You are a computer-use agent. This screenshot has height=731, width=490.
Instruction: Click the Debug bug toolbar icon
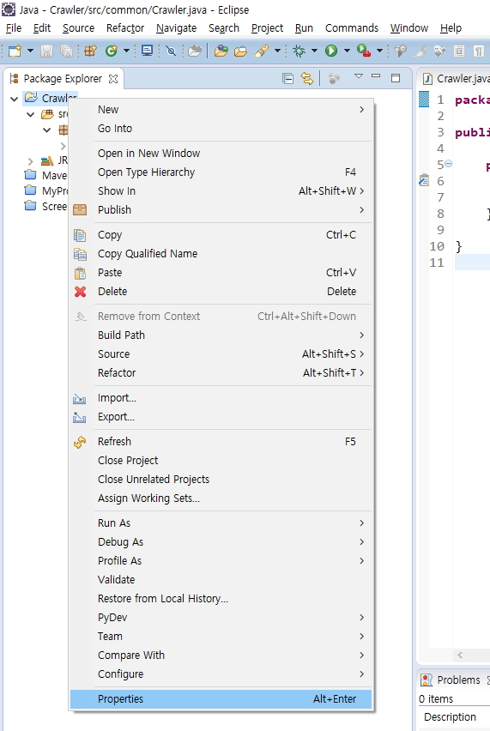tap(299, 51)
